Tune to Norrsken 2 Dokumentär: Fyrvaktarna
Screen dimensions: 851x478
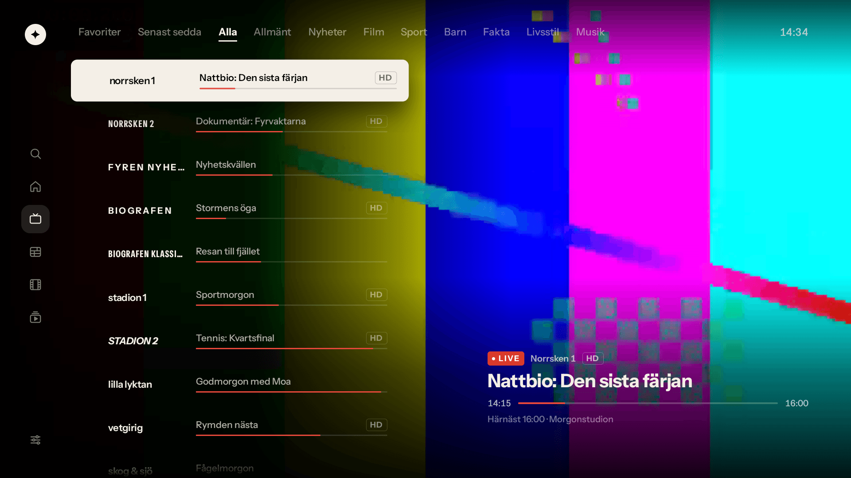[240, 123]
